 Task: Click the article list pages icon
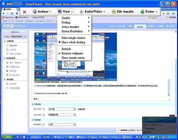click(7, 50)
